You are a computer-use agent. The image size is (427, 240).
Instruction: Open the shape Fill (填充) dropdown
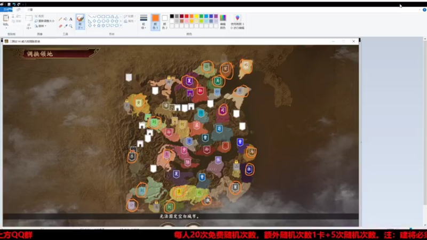129,21
